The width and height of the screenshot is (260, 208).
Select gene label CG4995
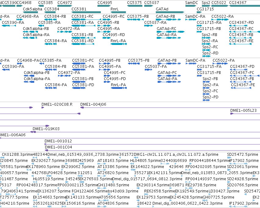tap(105, 3)
